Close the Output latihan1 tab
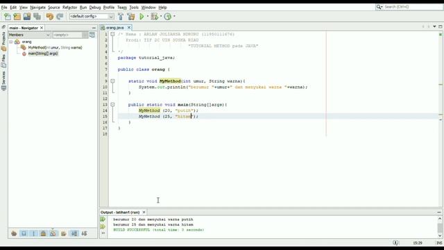Image resolution: width=444 pixels, height=250 pixels. [x=144, y=212]
